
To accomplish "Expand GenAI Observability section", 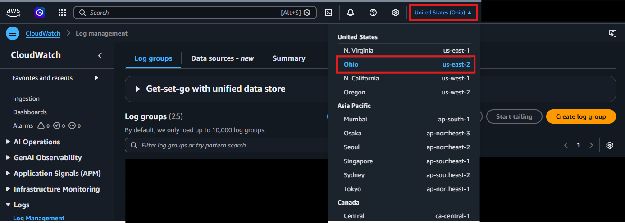I will click(x=8, y=158).
